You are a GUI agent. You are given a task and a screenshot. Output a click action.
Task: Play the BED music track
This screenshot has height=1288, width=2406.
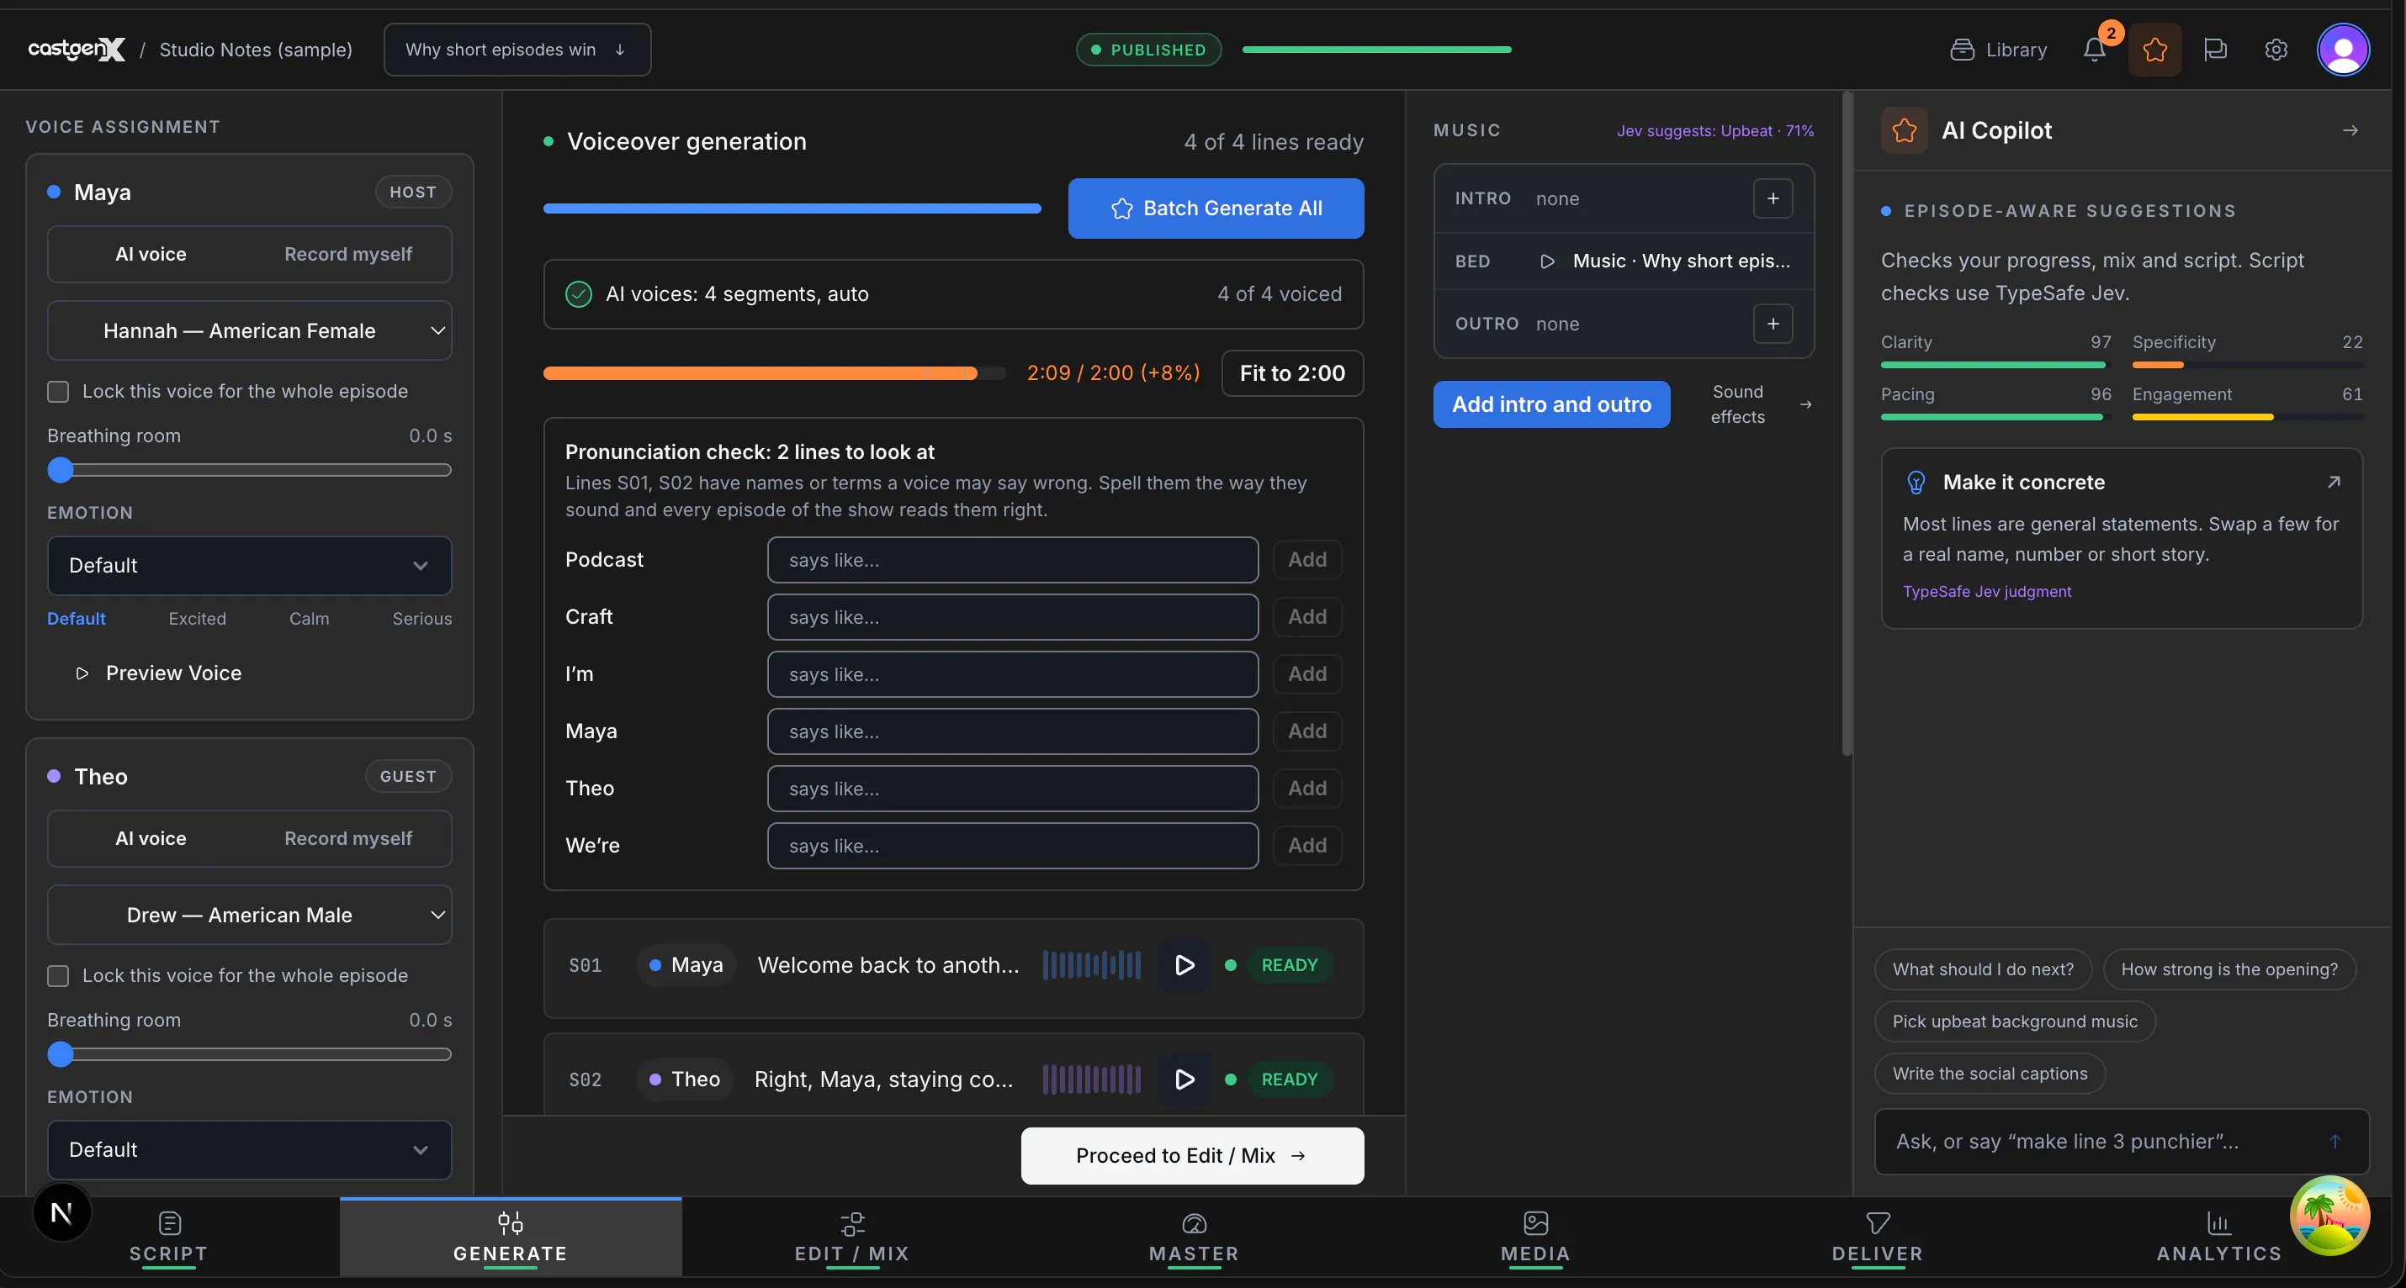point(1547,261)
